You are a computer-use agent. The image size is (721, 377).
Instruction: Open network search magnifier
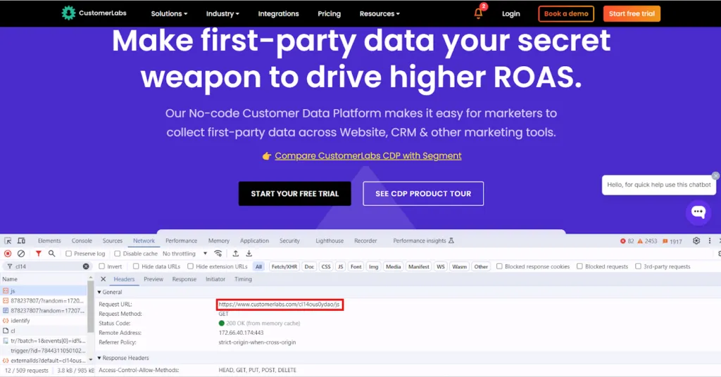point(52,253)
